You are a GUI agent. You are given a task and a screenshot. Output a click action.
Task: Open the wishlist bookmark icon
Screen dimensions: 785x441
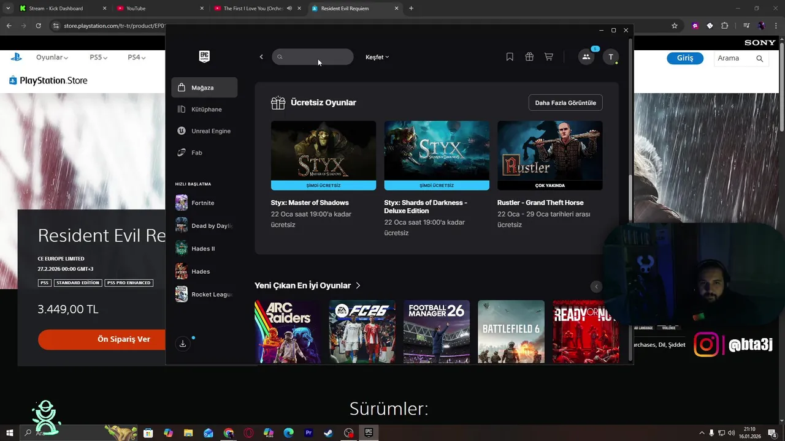pyautogui.click(x=510, y=57)
